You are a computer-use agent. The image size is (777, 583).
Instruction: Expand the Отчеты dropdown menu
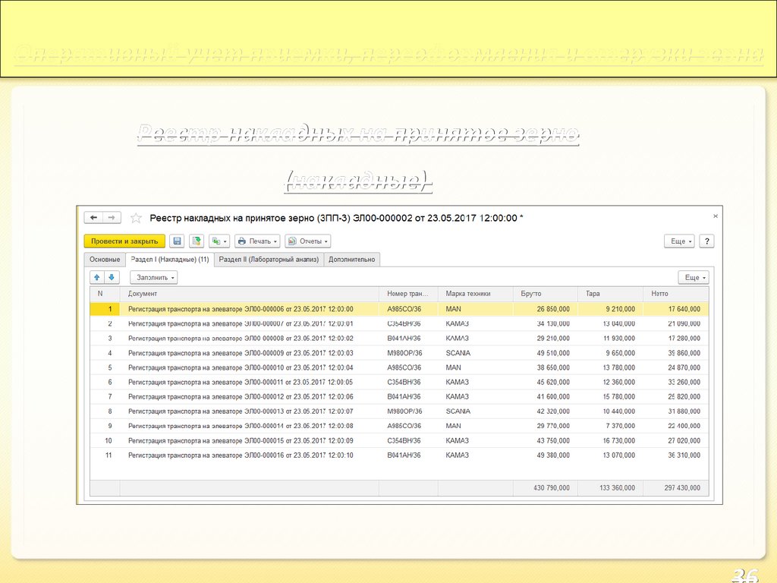(307, 241)
